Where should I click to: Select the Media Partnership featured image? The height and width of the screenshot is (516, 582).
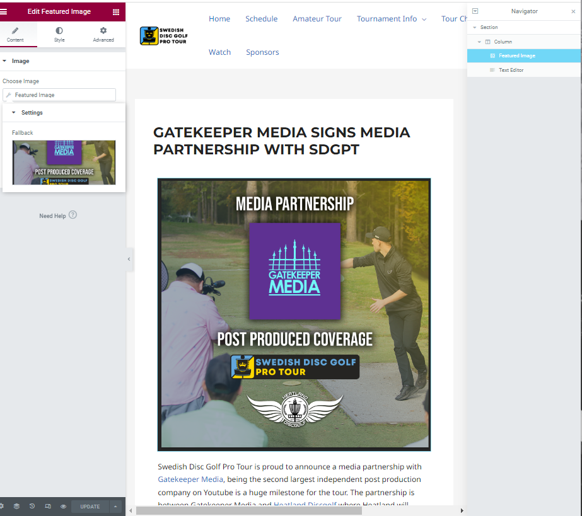[294, 314]
